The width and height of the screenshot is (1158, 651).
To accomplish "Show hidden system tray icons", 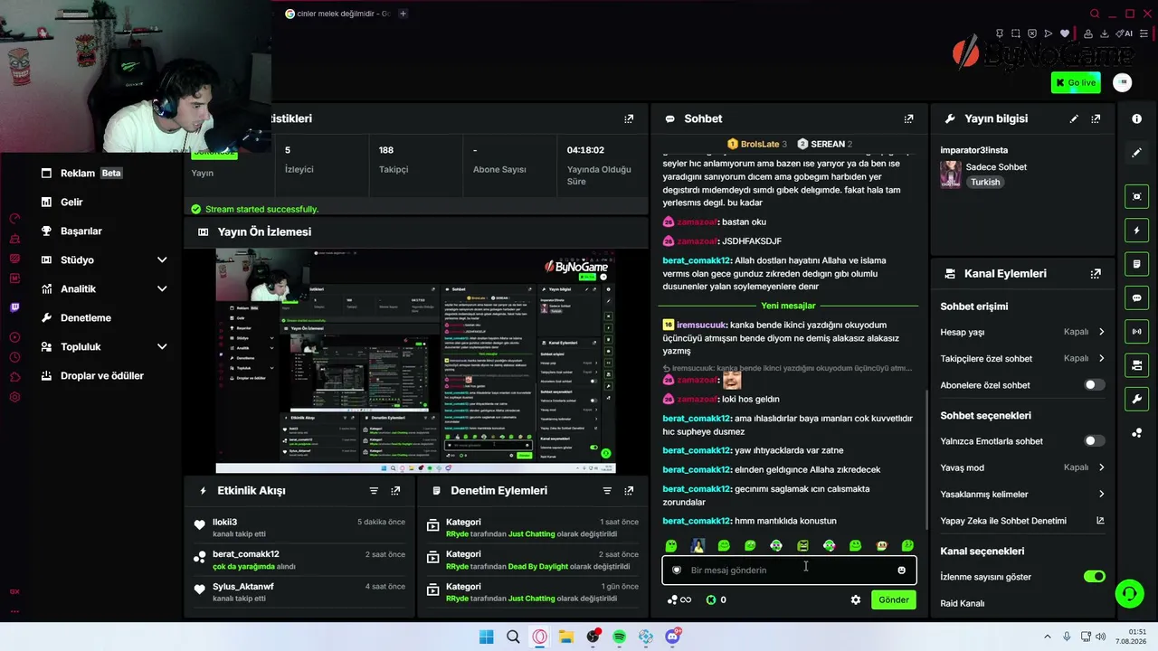I will pyautogui.click(x=1048, y=637).
